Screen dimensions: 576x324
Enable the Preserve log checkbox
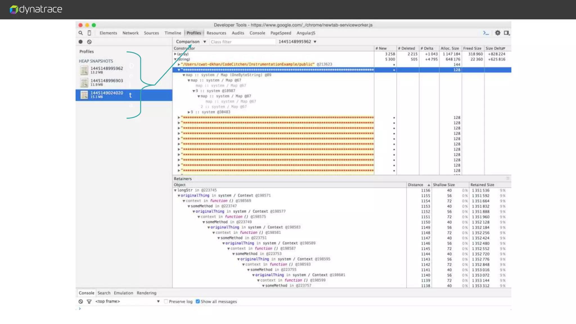pos(166,301)
